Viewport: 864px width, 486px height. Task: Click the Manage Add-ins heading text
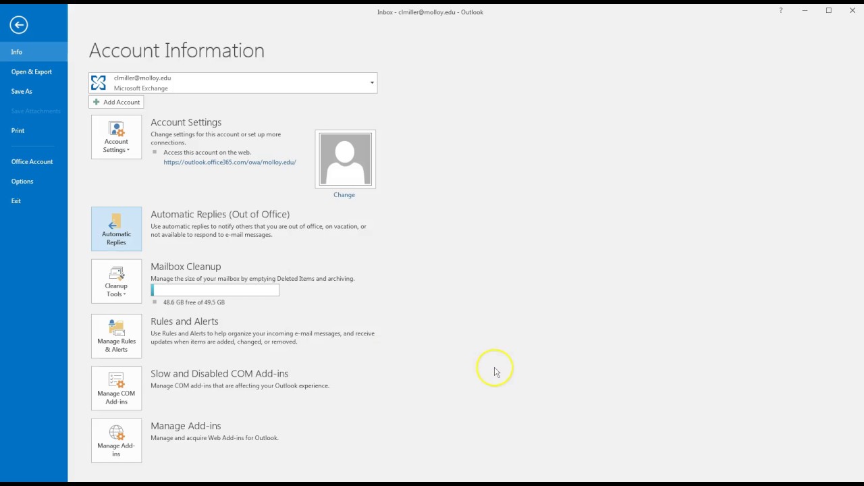point(186,426)
